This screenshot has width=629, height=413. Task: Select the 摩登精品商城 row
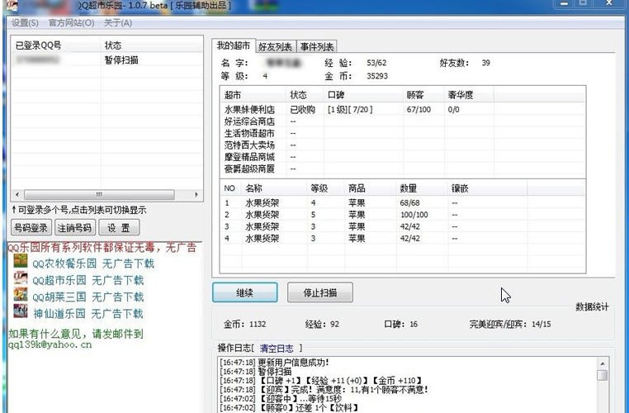coord(403,157)
